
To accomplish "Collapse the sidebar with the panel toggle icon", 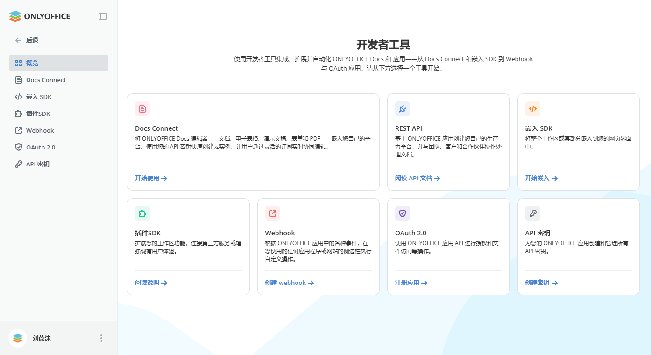I will pyautogui.click(x=103, y=16).
